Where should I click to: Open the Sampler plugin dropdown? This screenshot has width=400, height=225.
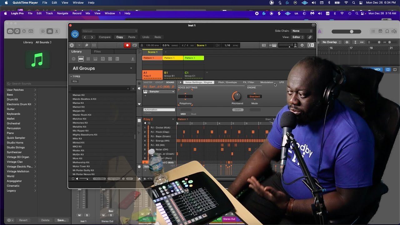[x=173, y=92]
